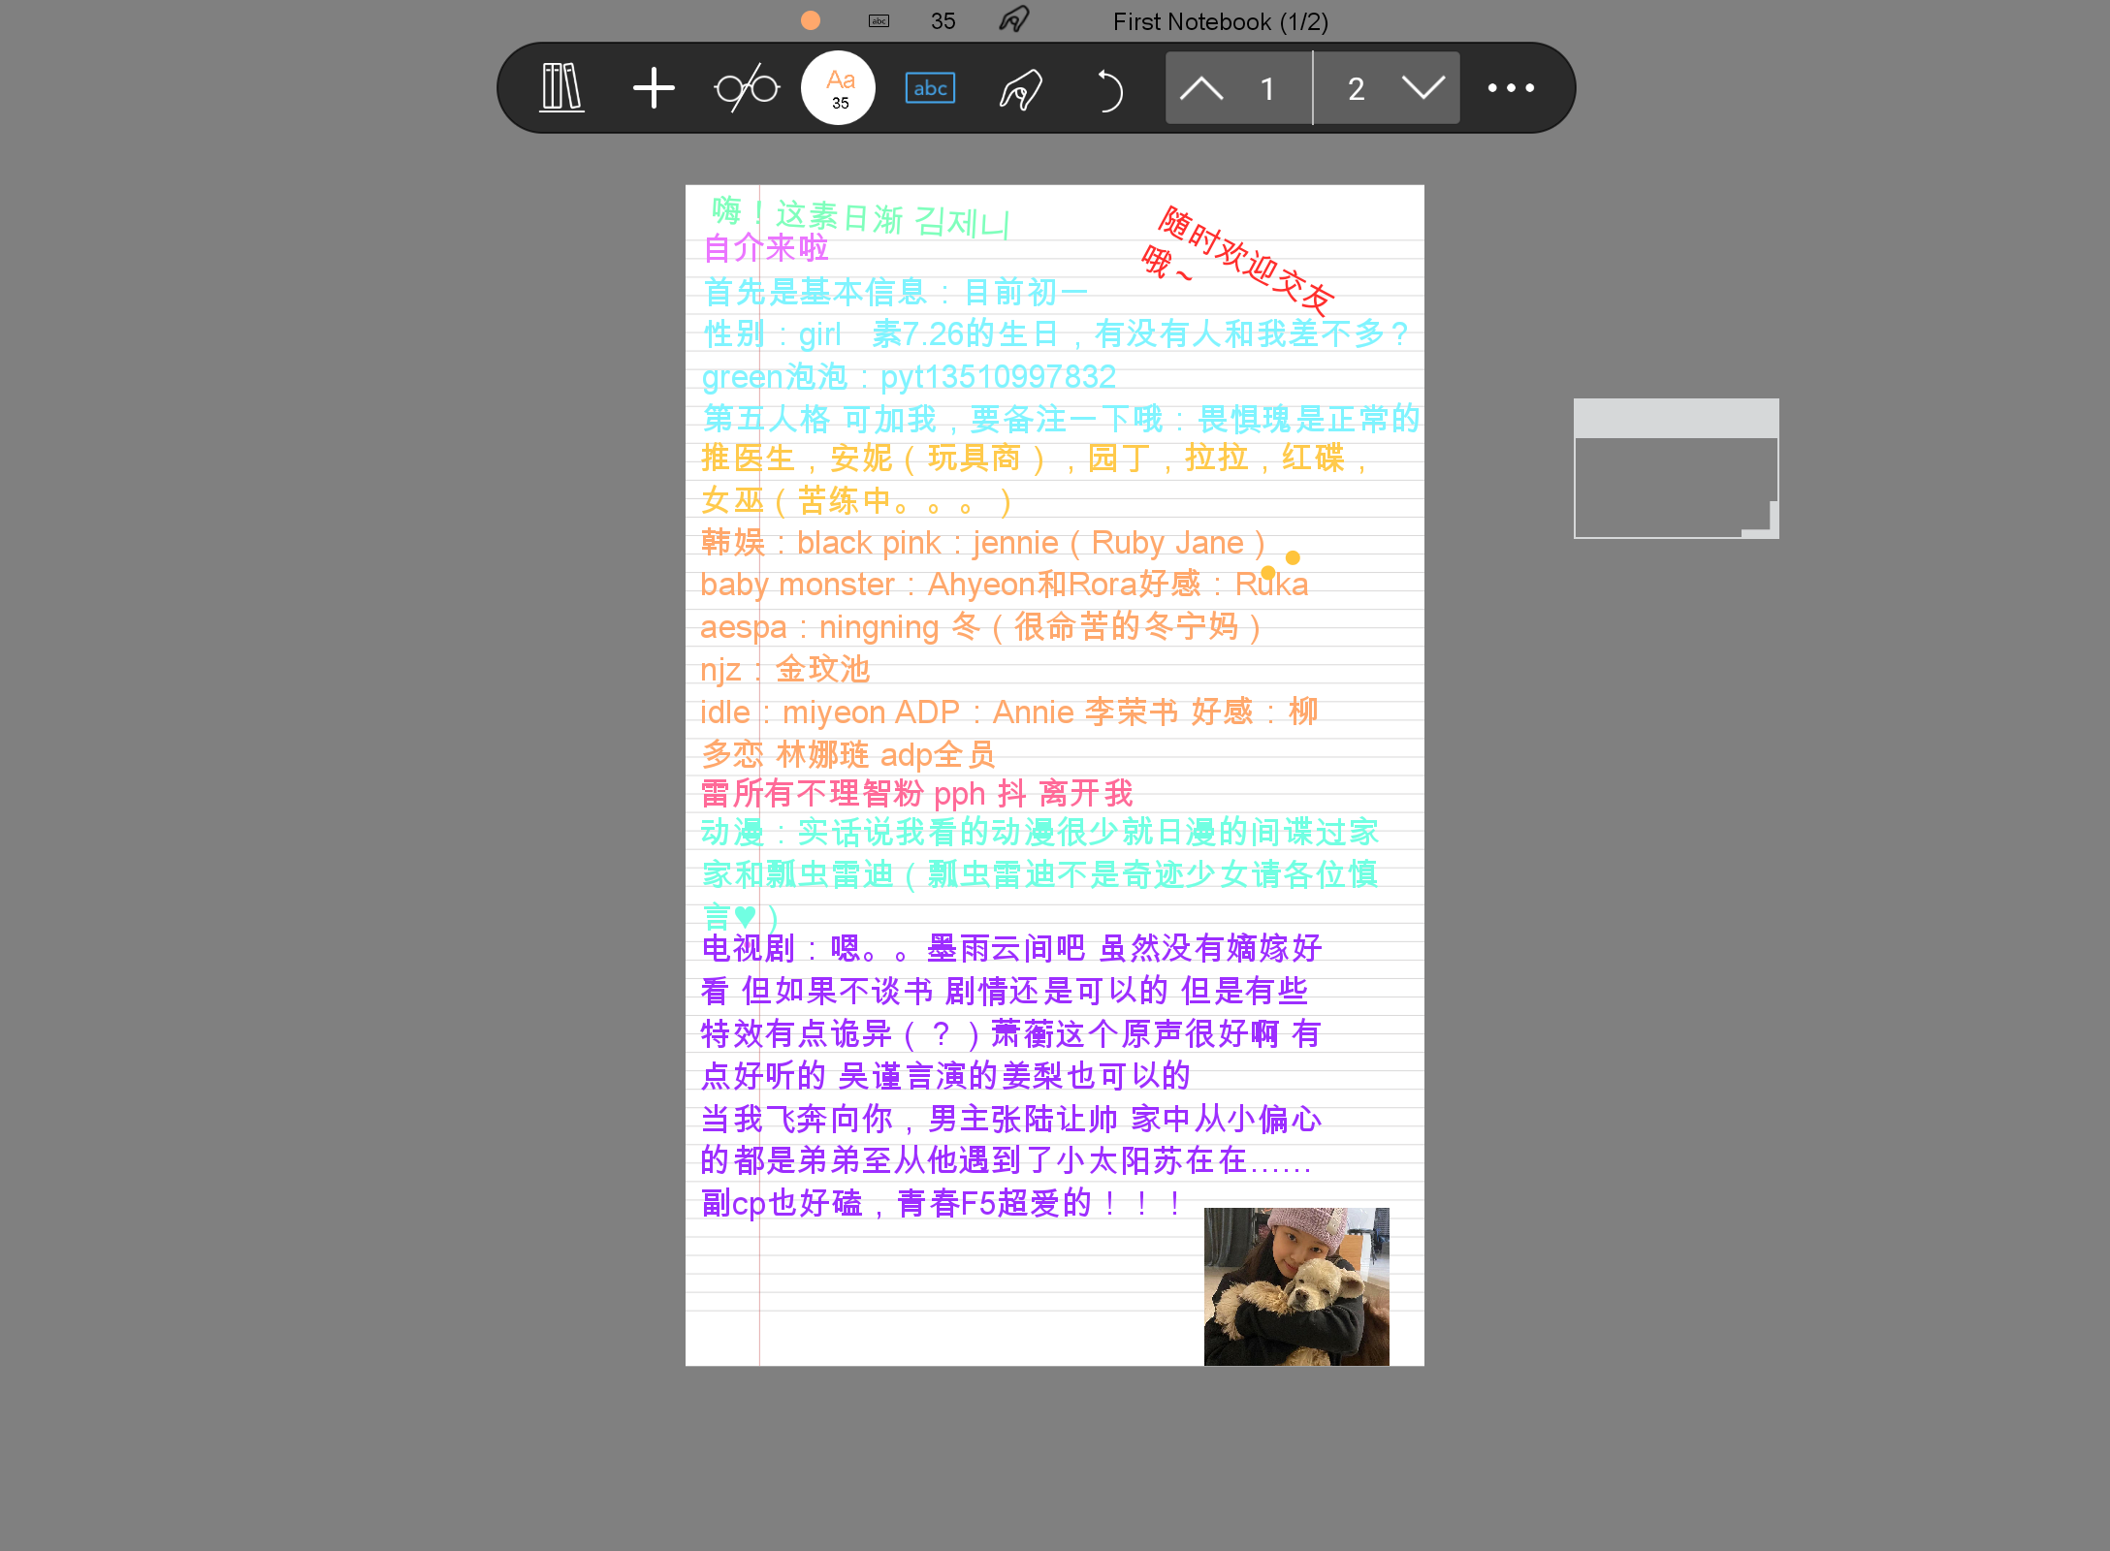Click the orange color dot in status bar
Image resolution: width=2110 pixels, height=1551 pixels.
tap(811, 20)
